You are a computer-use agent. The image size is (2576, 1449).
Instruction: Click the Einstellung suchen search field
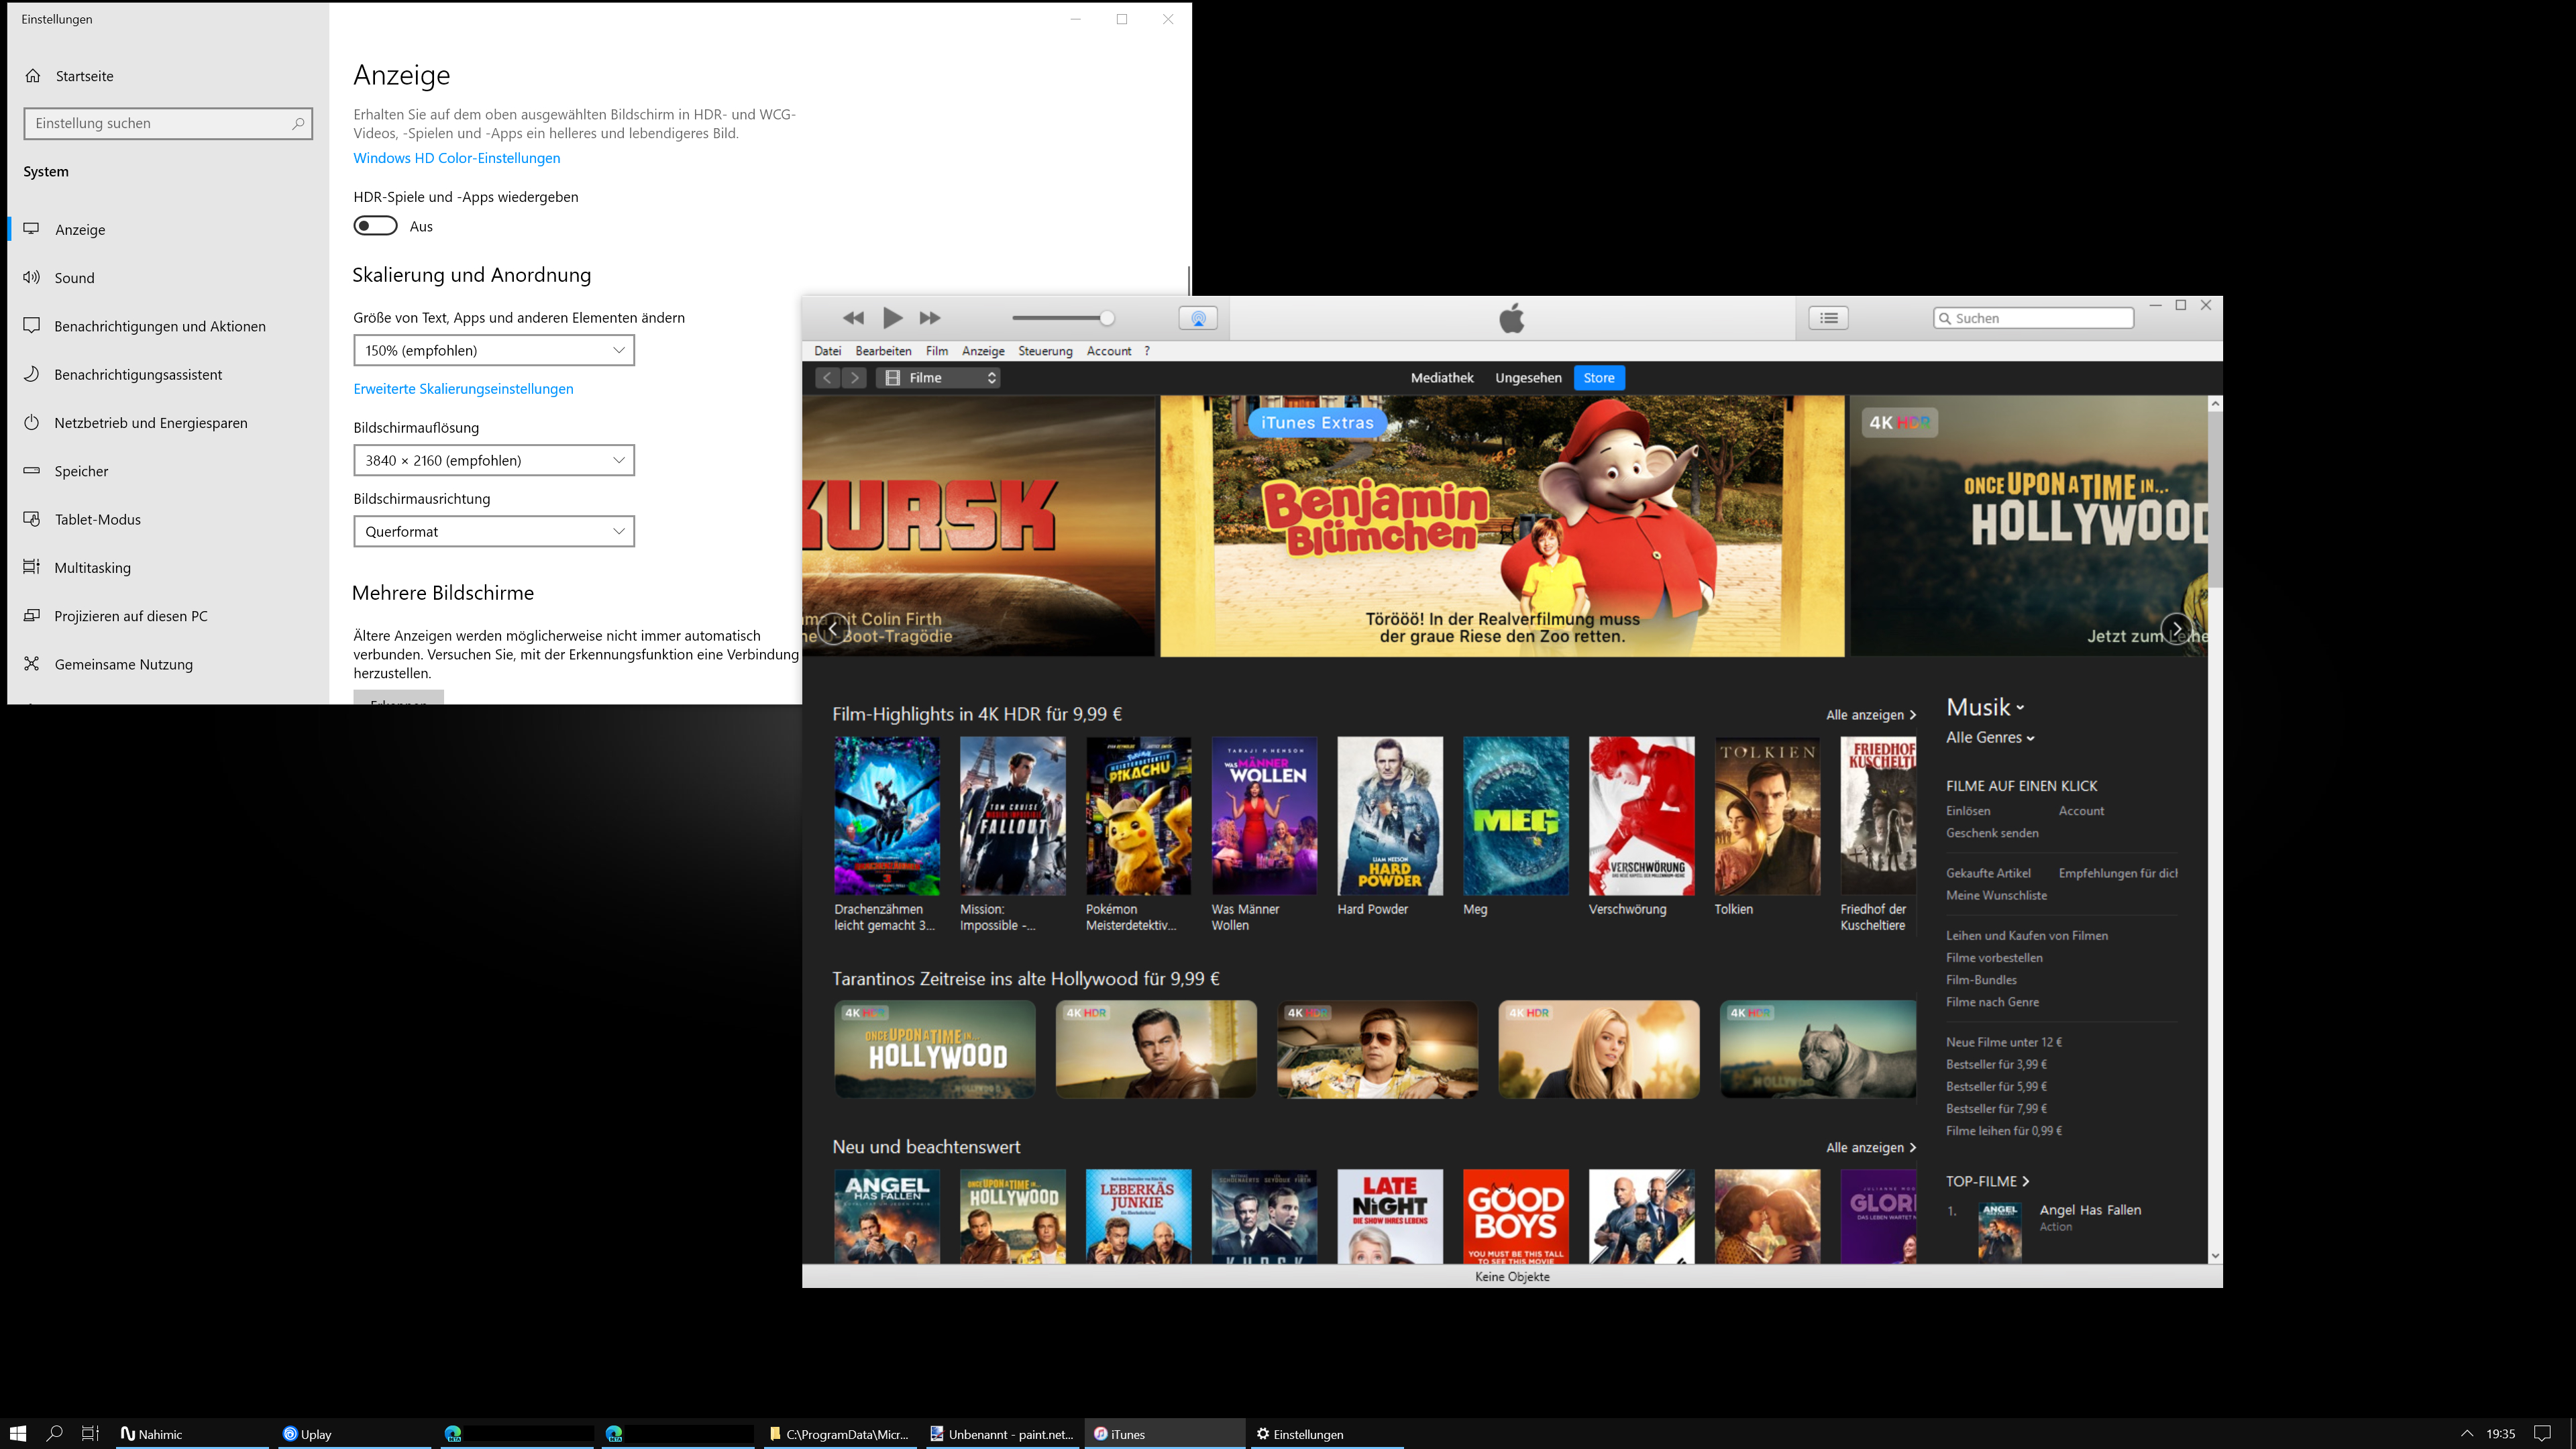click(x=160, y=123)
